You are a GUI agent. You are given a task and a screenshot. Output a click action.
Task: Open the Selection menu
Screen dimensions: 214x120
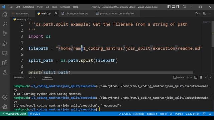pyautogui.click(x=28, y=7)
